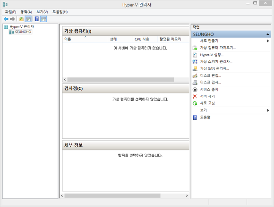Click the 세부 정보 section header

(x=126, y=145)
